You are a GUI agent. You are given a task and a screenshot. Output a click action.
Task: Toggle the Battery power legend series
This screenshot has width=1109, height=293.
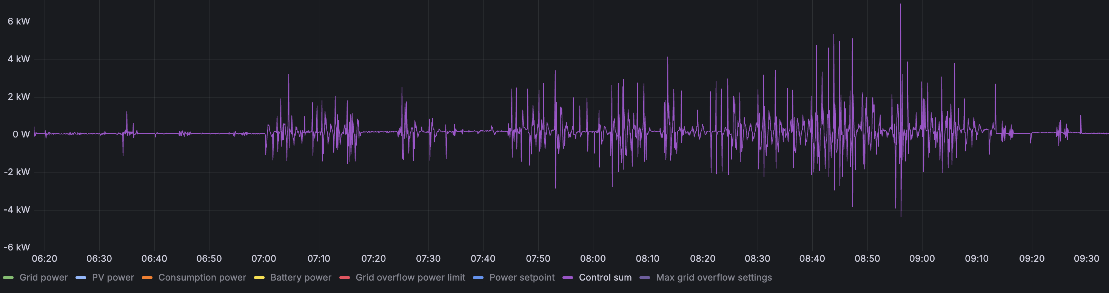tap(300, 278)
